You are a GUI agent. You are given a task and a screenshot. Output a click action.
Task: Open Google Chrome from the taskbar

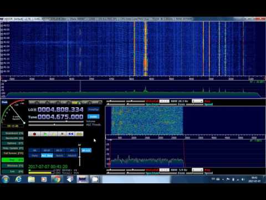point(57,179)
